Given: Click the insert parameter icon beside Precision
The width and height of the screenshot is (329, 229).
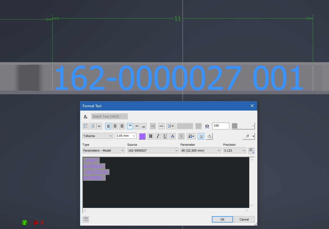Looking at the screenshot, I should tap(251, 150).
